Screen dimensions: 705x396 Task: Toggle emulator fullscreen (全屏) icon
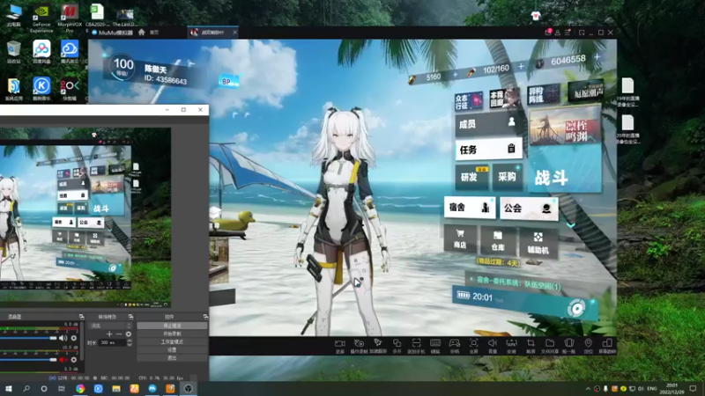(x=473, y=346)
